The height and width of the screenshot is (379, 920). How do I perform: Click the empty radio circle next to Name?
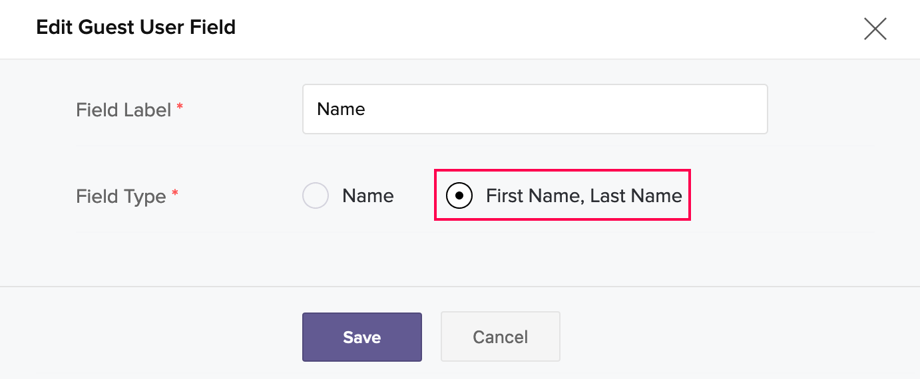(316, 196)
